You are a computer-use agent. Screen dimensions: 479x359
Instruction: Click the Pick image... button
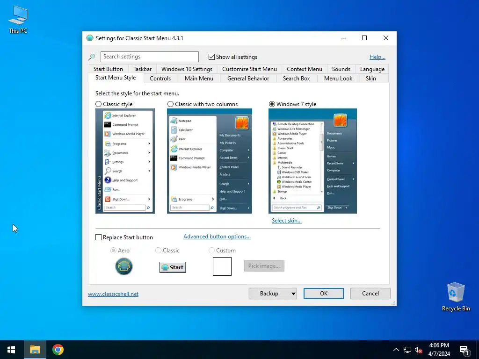[x=264, y=266]
